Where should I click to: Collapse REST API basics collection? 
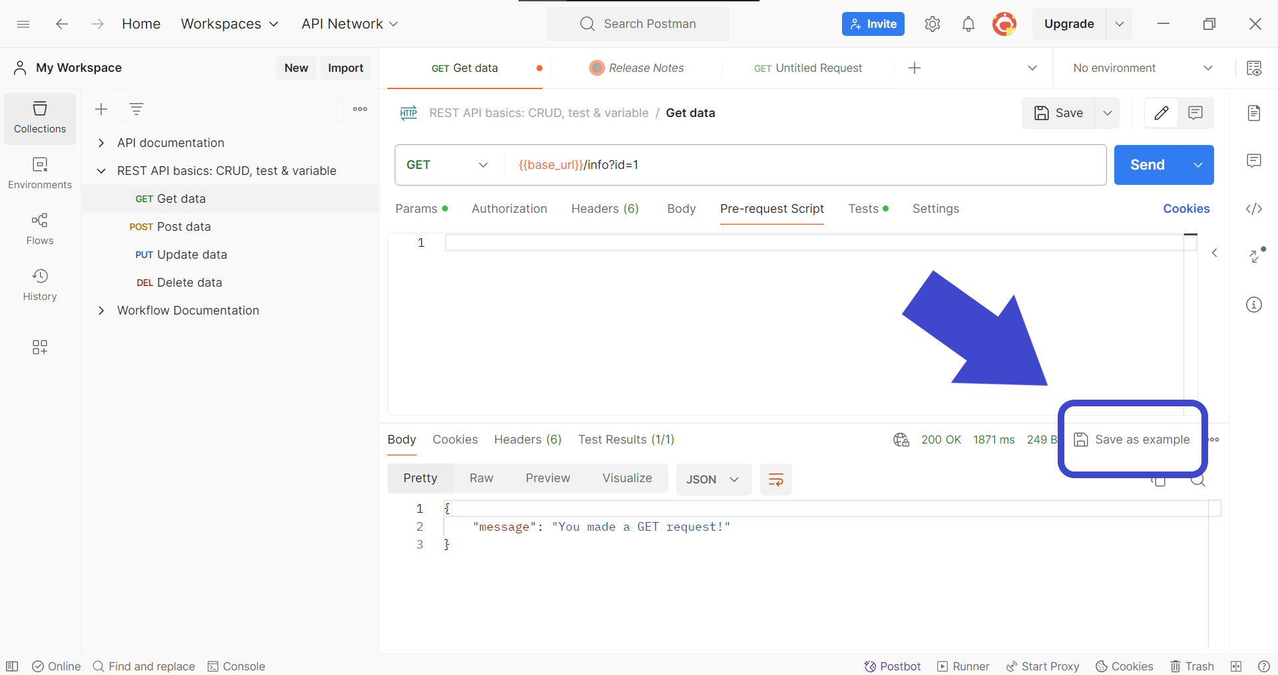[x=101, y=171]
